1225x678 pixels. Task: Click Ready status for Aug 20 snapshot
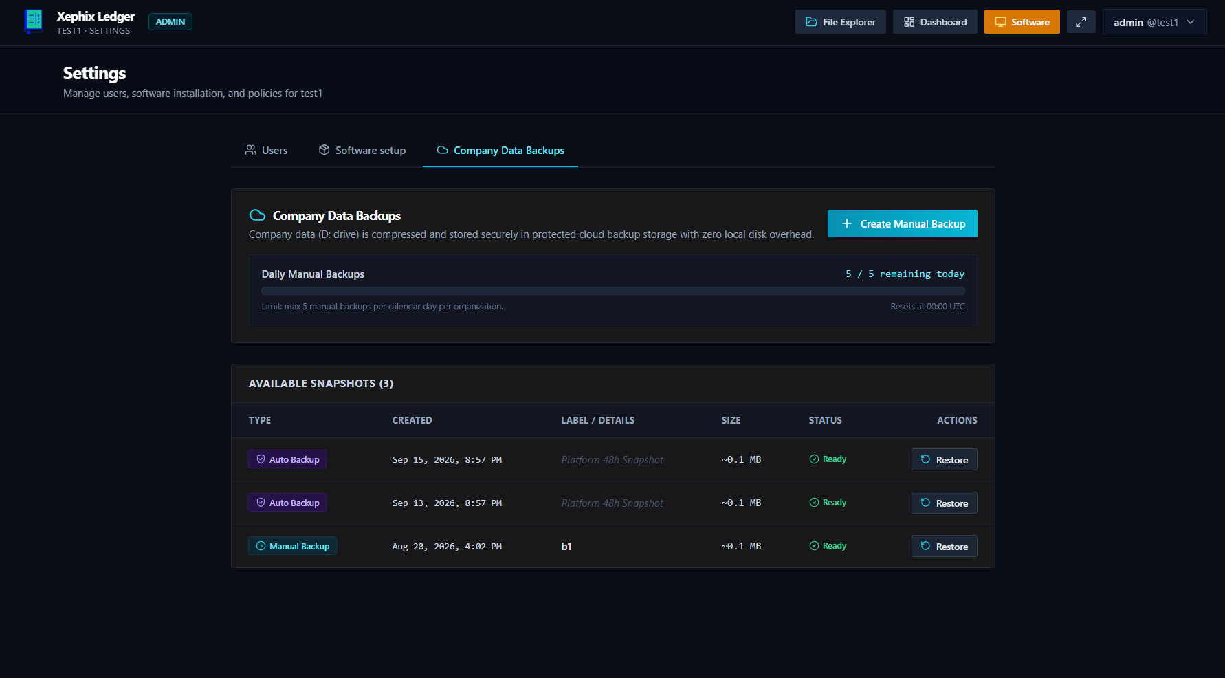point(828,546)
